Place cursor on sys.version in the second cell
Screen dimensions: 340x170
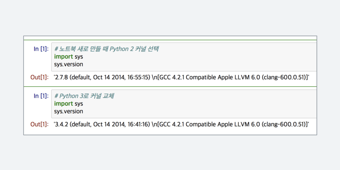click(x=68, y=111)
